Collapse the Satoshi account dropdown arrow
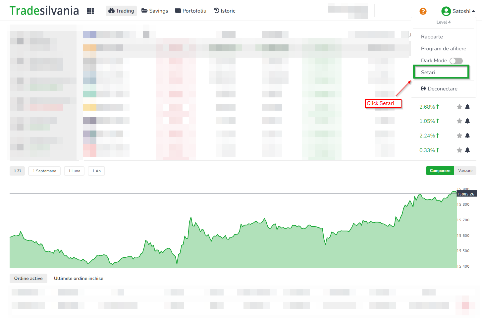 473,11
